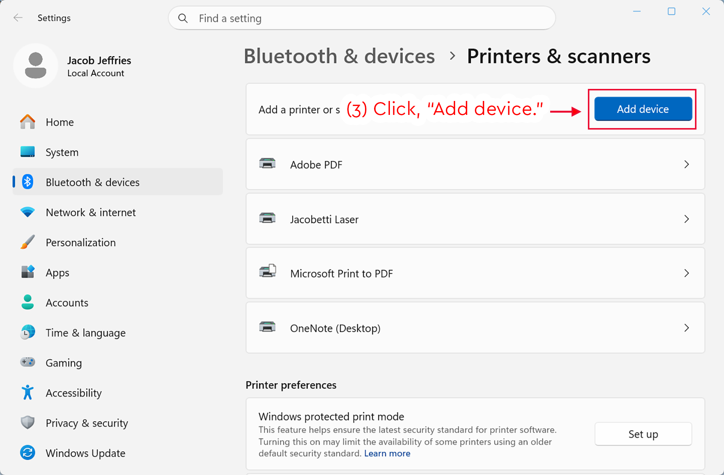Click the Privacy & security shield icon
The height and width of the screenshot is (475, 724).
click(28, 423)
